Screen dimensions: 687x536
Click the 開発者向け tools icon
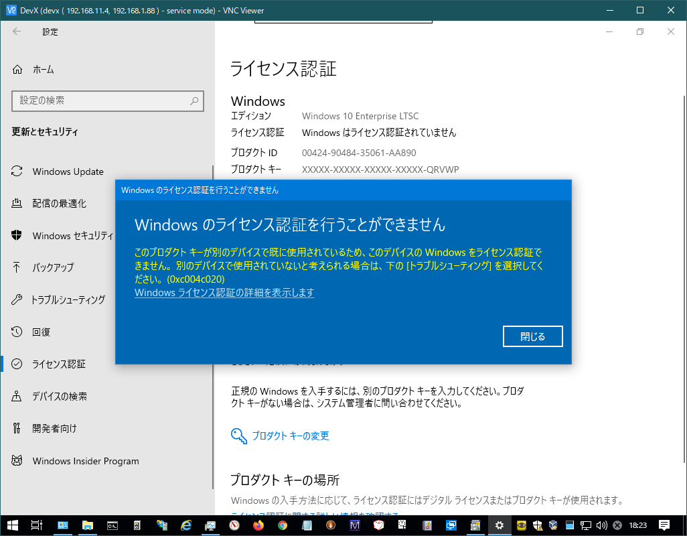(17, 428)
